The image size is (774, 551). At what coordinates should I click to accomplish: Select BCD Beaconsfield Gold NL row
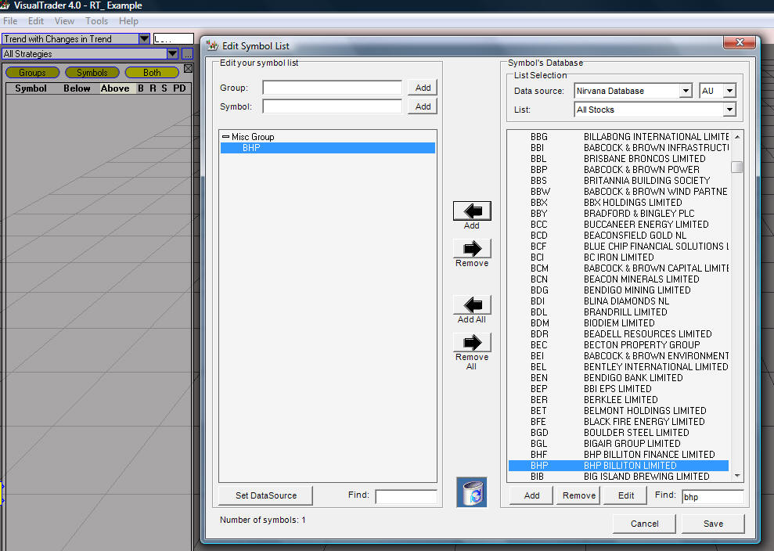point(618,236)
